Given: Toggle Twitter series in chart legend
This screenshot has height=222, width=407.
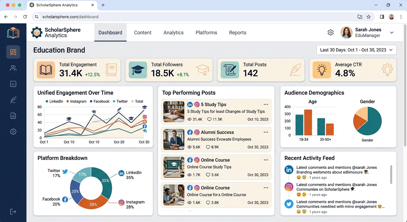Looking at the screenshot, I should pyautogui.click(x=120, y=101).
